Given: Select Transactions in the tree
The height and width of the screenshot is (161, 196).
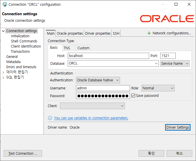Looking at the screenshot, I should 20,52.
